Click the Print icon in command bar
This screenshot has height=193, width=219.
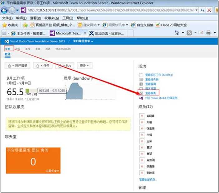(x=209, y=33)
